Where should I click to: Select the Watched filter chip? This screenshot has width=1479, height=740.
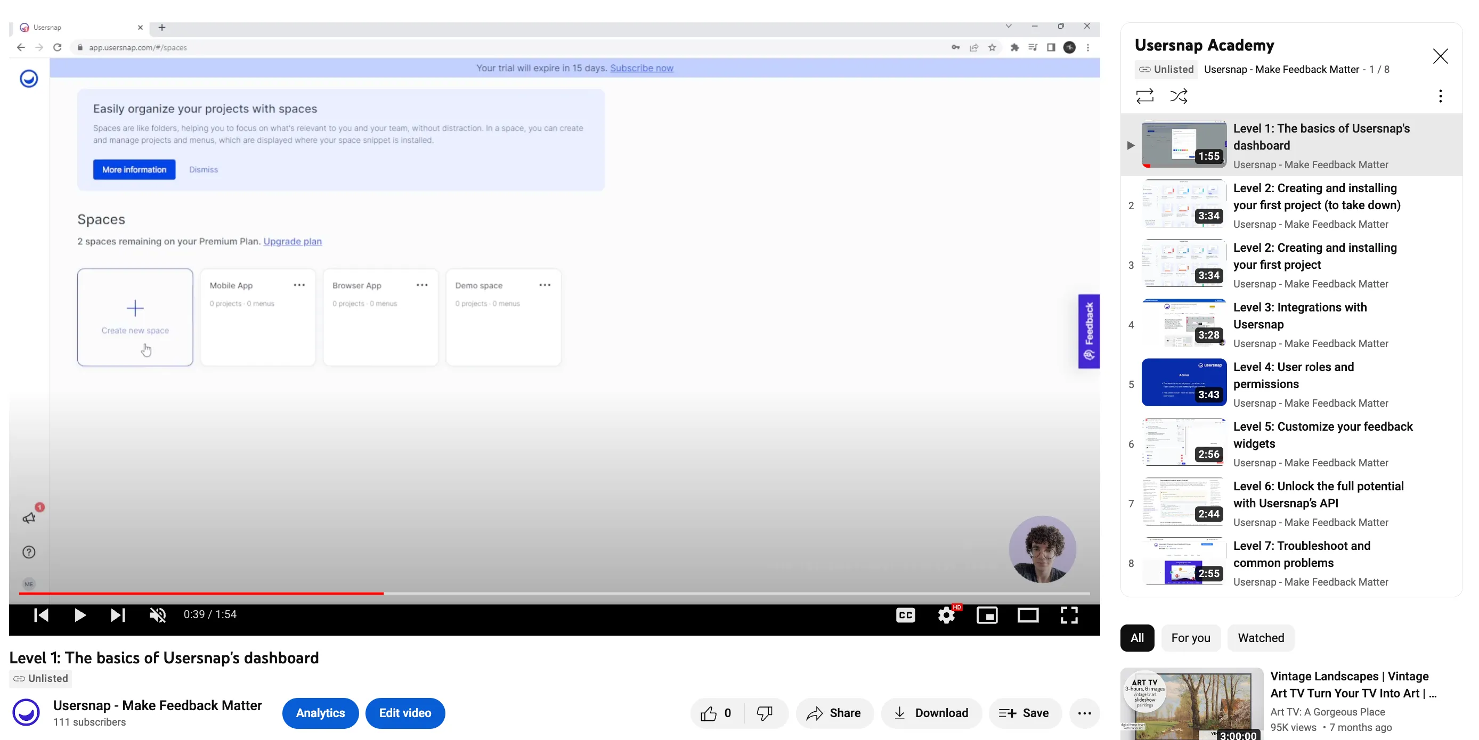point(1261,637)
